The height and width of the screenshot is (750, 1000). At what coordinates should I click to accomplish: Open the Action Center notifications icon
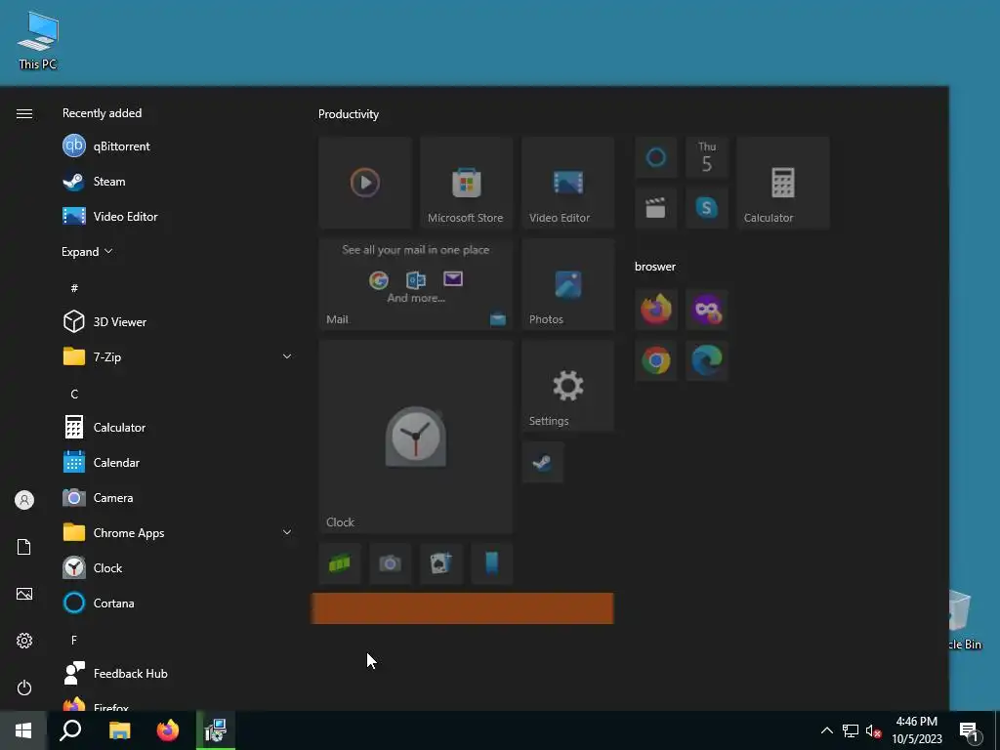click(970, 730)
